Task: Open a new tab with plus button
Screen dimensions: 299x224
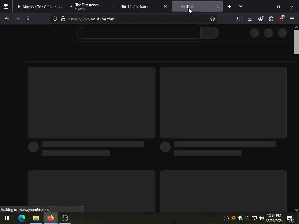Action: pos(230,7)
